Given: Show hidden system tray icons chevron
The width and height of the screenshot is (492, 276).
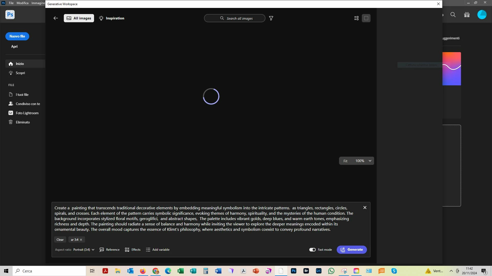Looking at the screenshot, I should [x=451, y=271].
